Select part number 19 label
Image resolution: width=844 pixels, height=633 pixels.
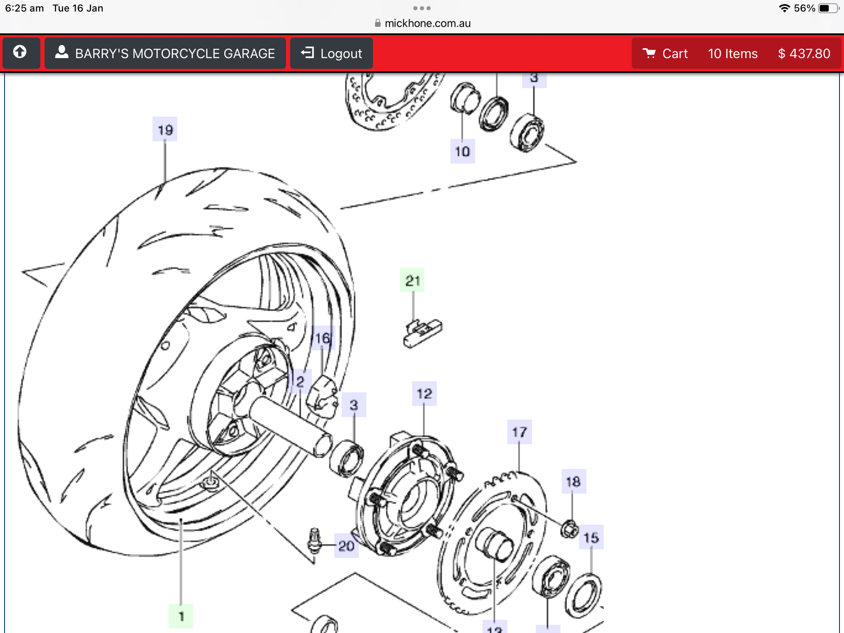(x=165, y=129)
